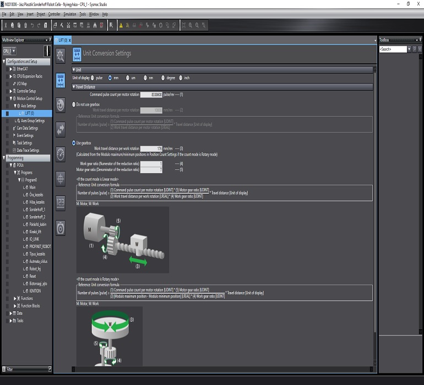
Task: Select the PROFINET_ROBOT program section
Action: click(x=40, y=246)
